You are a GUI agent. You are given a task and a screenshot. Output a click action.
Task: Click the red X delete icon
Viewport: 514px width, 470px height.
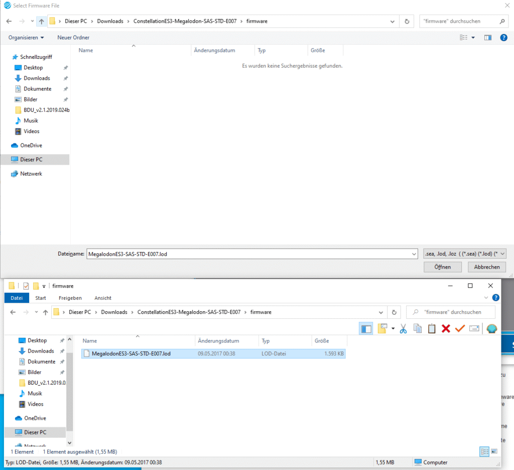445,328
